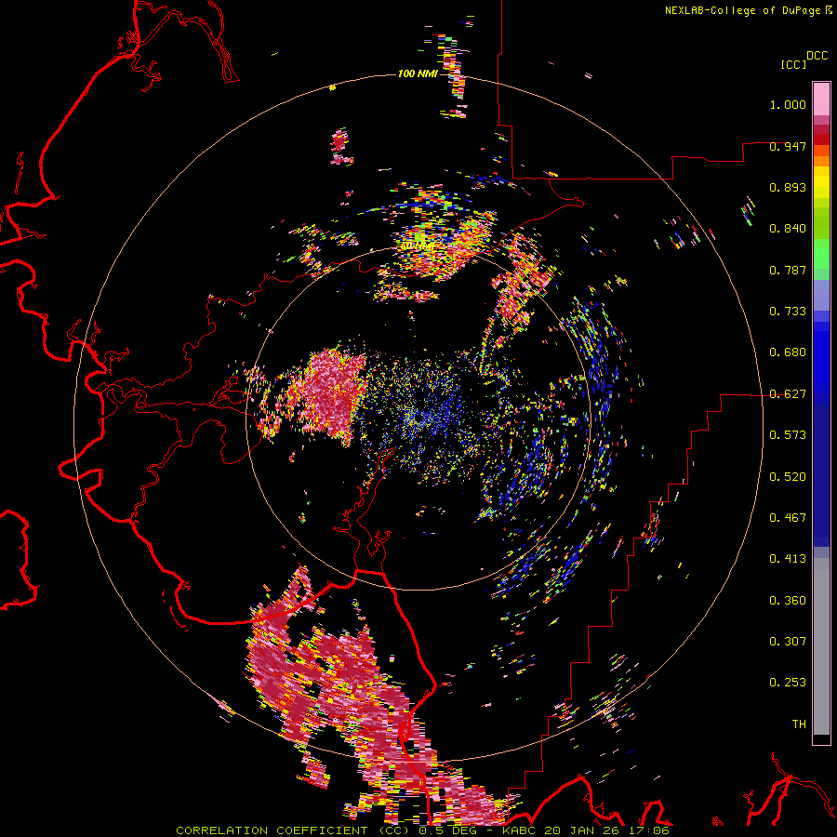Pick the gray color bar segment
The image size is (837, 837).
[x=821, y=646]
